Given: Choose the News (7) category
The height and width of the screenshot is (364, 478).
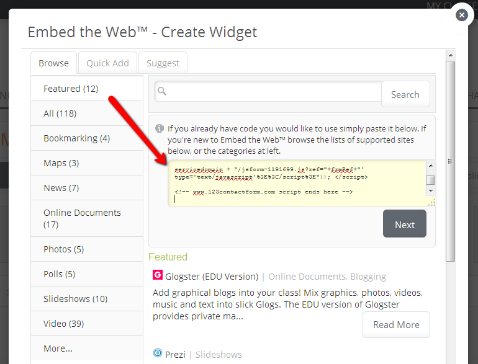Looking at the screenshot, I should pos(87,188).
